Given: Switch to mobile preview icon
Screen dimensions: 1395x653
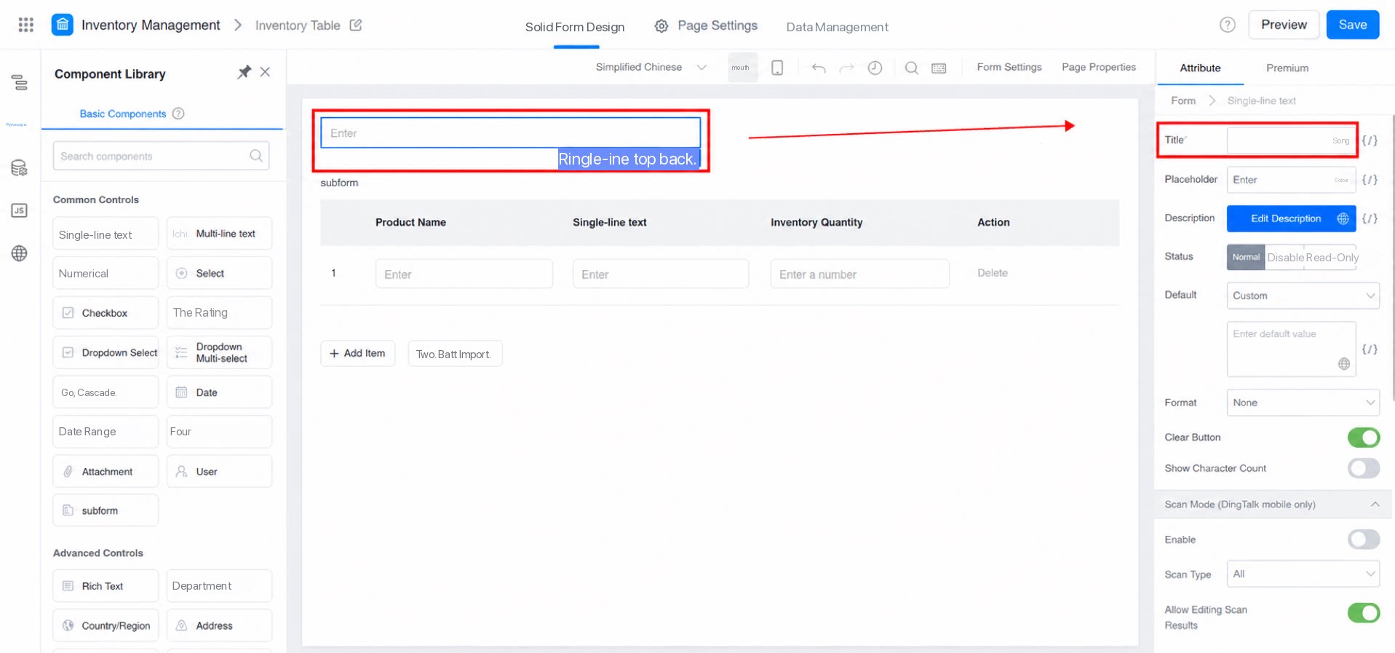Looking at the screenshot, I should pyautogui.click(x=777, y=68).
